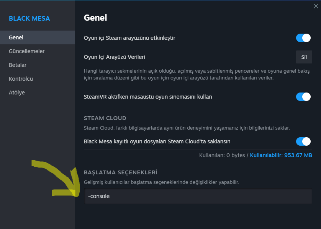Go to the Atölye tab

17,93
